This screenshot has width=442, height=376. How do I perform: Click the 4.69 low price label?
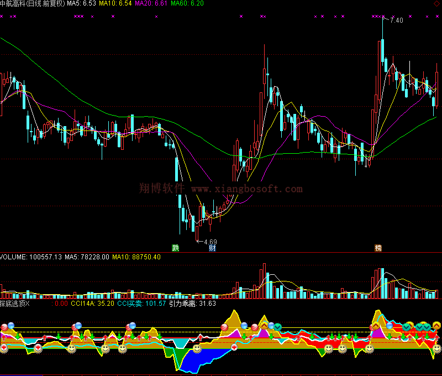211,242
